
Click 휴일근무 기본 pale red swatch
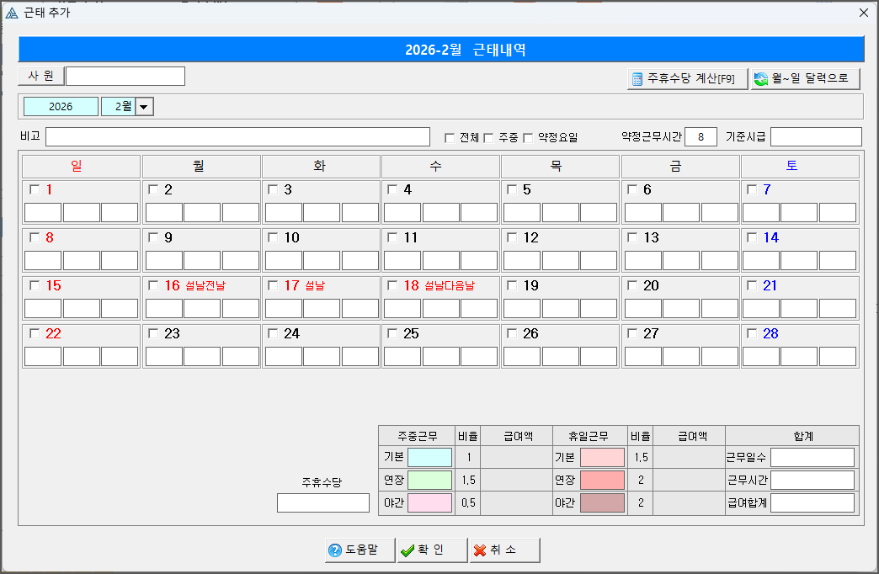[x=602, y=457]
